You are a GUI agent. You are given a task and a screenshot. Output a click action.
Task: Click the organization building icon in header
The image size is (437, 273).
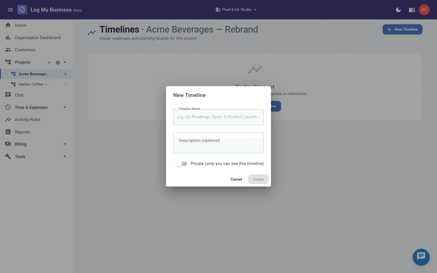(x=218, y=10)
